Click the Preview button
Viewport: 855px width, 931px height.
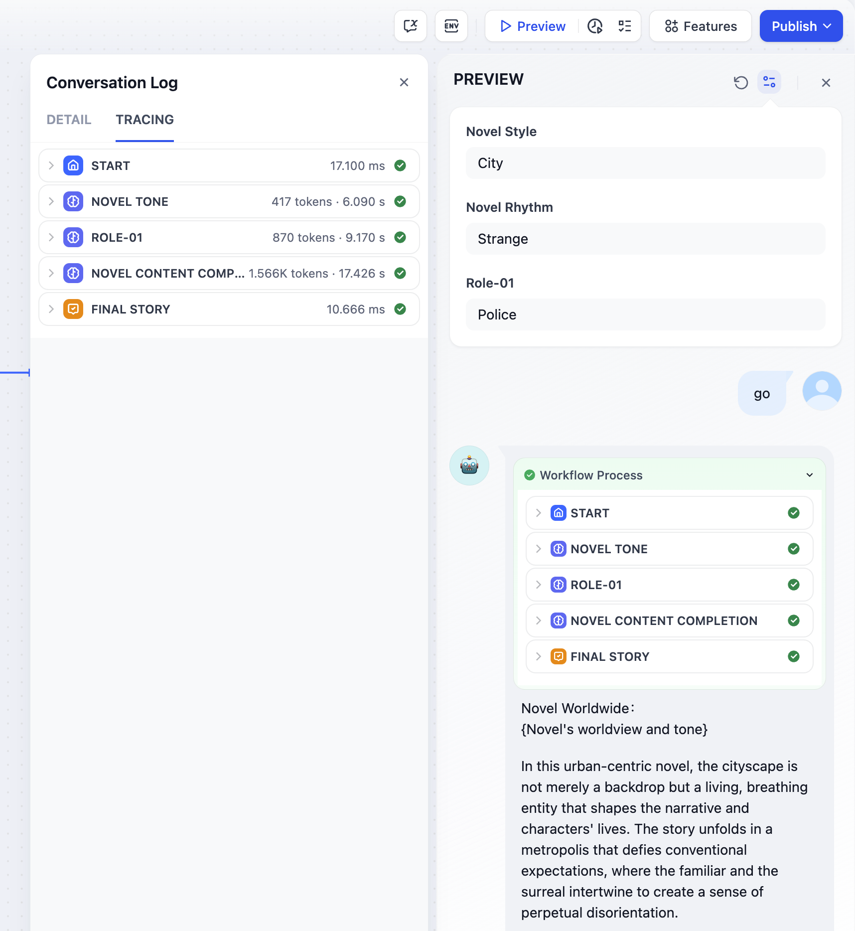tap(533, 26)
